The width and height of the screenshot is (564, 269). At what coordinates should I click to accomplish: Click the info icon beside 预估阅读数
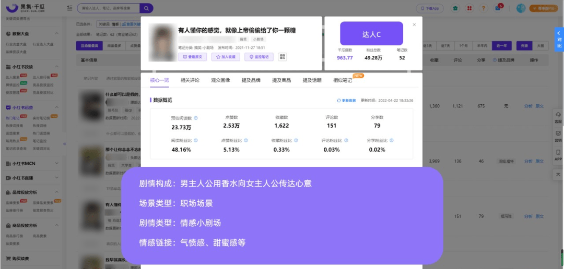pos(196,118)
